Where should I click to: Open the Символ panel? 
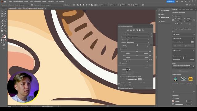tap(162, 22)
